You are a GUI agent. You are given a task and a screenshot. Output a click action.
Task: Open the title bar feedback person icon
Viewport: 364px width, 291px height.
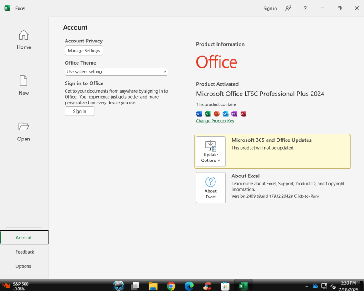(288, 8)
